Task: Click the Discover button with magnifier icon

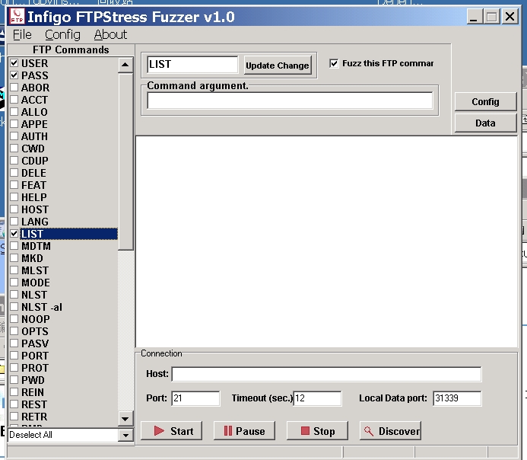Action: coord(390,431)
